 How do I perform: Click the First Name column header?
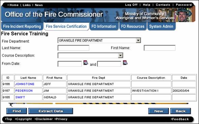(x=54, y=77)
